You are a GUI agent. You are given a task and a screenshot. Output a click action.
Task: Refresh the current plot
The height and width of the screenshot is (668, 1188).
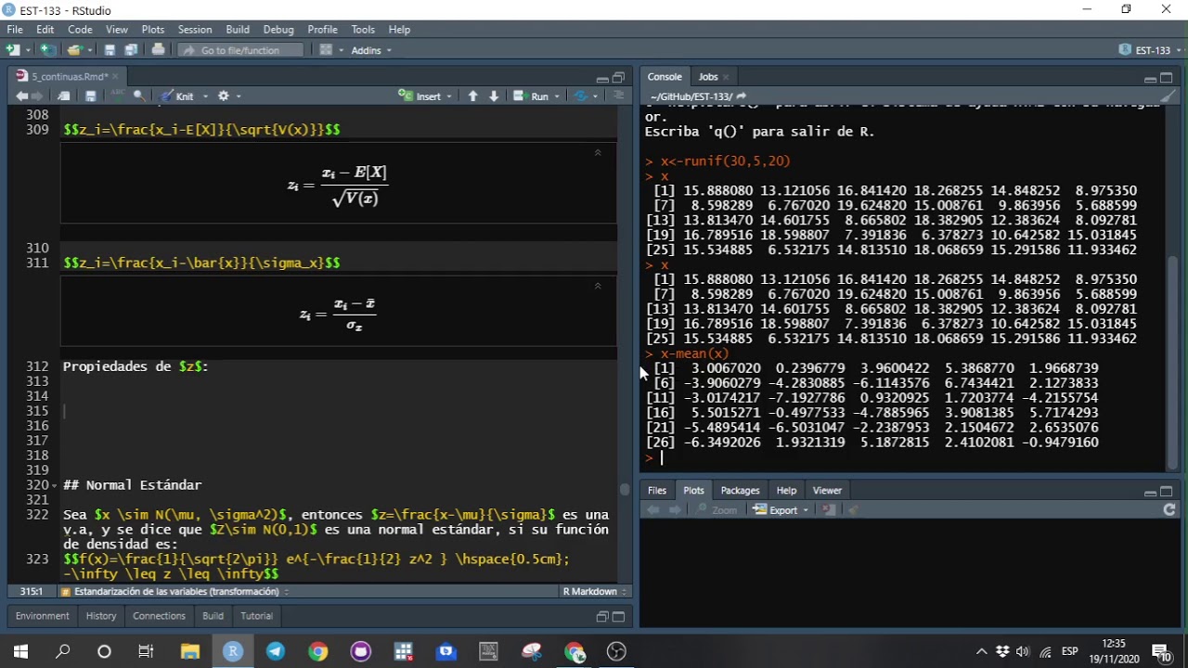(x=1169, y=509)
